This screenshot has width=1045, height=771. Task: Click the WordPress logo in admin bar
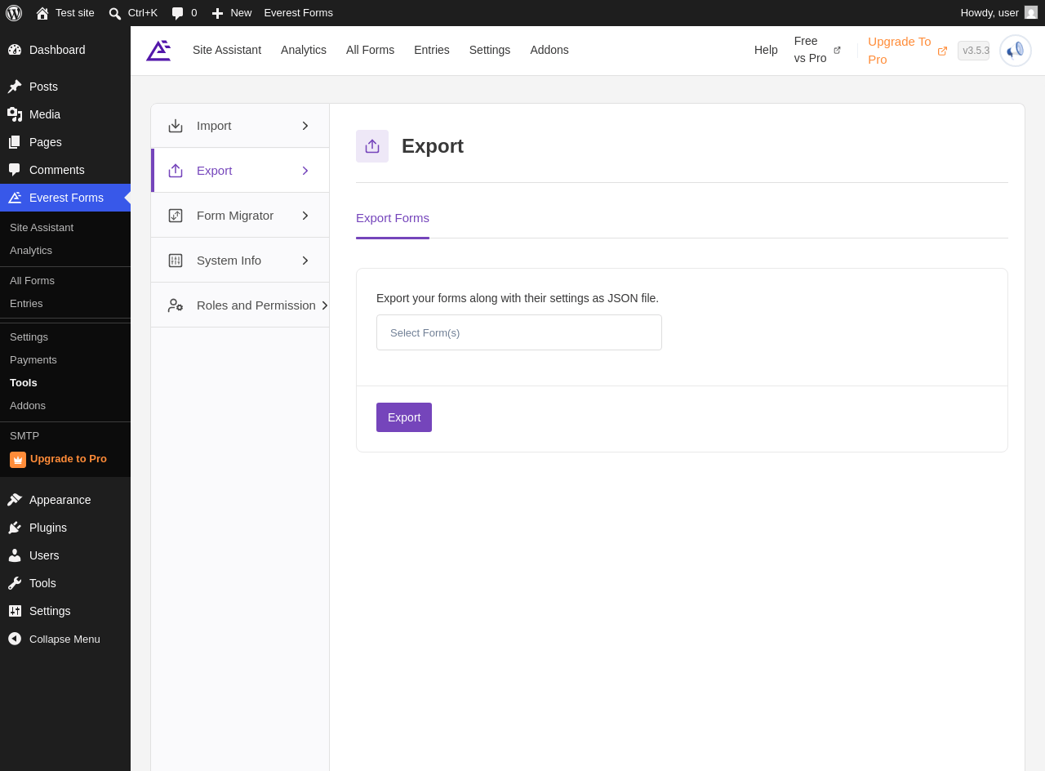coord(14,13)
